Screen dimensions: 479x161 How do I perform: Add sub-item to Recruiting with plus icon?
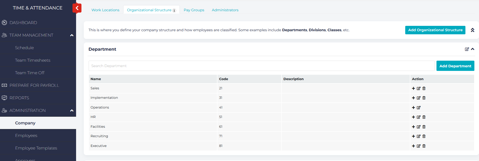coord(413,136)
